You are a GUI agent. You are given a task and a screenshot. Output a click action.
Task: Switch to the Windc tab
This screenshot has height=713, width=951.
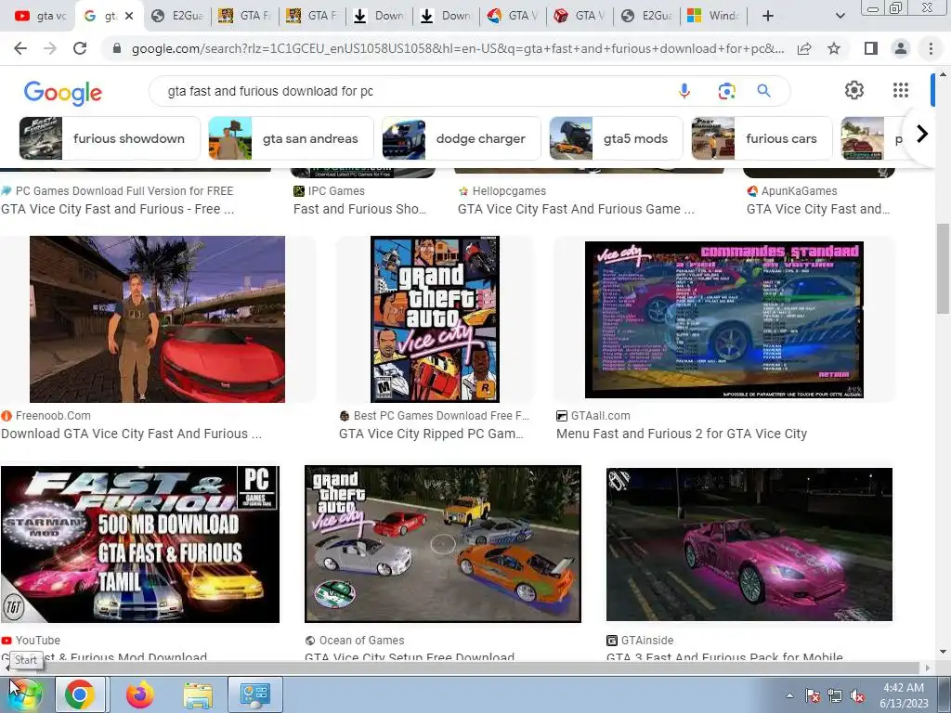pyautogui.click(x=713, y=16)
